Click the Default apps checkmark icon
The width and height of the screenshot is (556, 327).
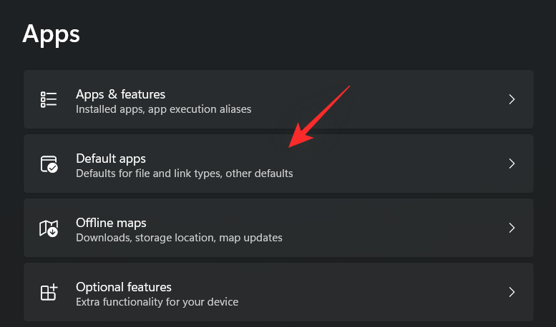point(49,163)
